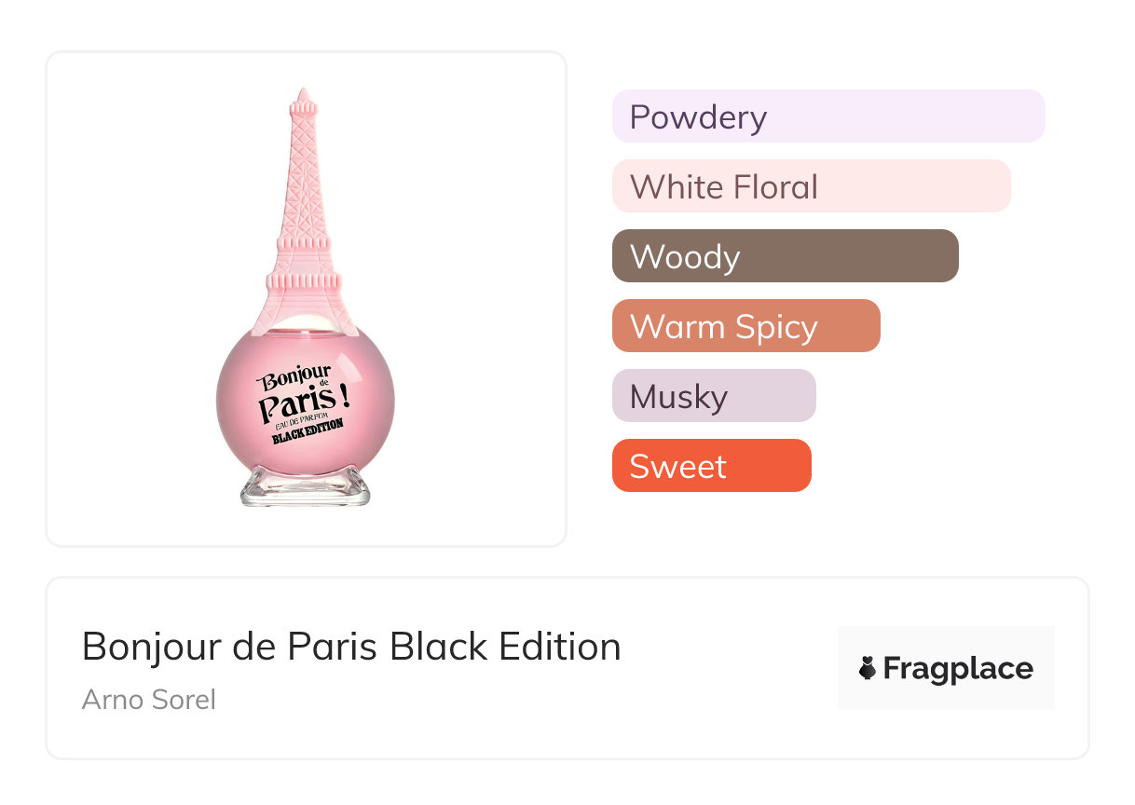Click the Woody label text
Viewport: 1135px width, 805px height.
685,257
